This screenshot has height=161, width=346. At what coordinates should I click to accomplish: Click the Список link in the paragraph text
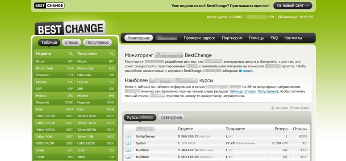(x=250, y=91)
